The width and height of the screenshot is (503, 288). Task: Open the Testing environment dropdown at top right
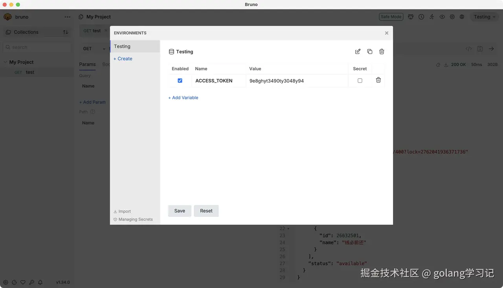pyautogui.click(x=485, y=17)
